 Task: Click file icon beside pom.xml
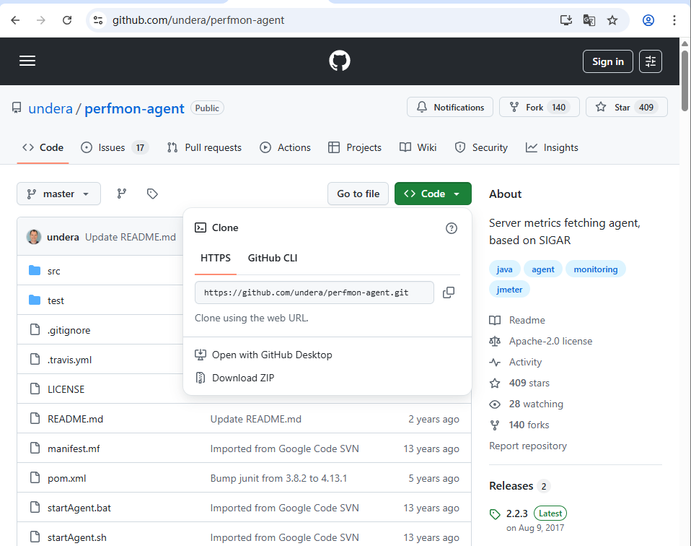[35, 477]
